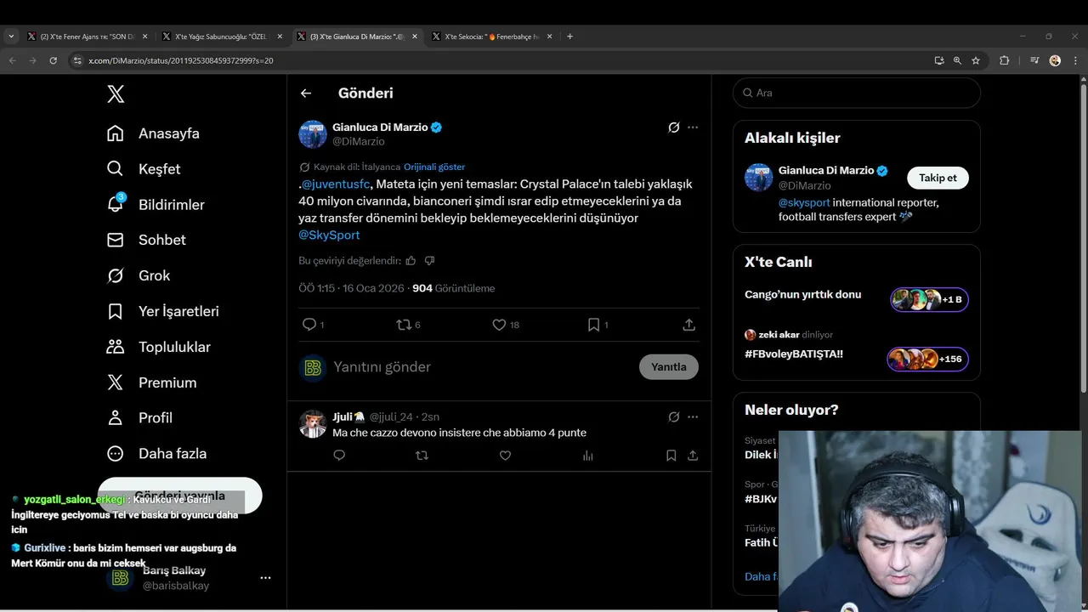Switch to Sekocia browser tab
Screen dimensions: 1088x612
[x=491, y=37]
